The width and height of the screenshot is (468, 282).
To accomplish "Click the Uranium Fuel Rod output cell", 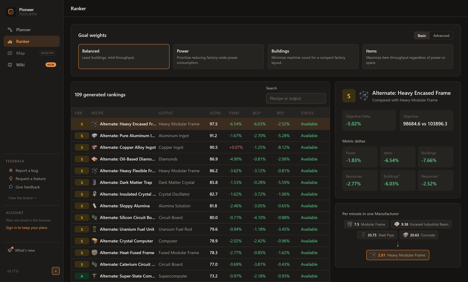I will click(175, 229).
